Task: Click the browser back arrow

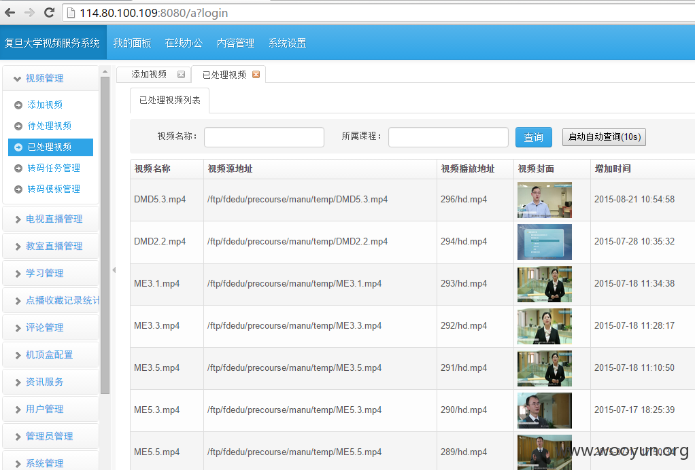Action: pos(10,13)
